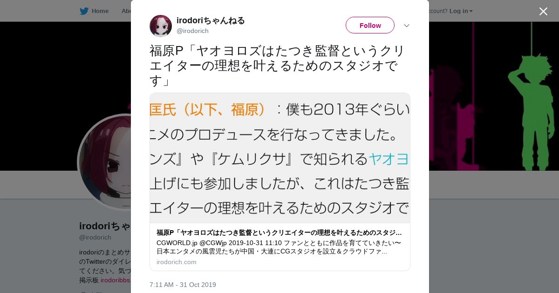This screenshot has width=559, height=293.
Task: Expand the tweet's more options chevron
Action: 407,26
